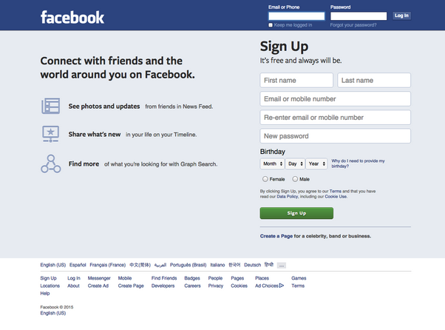Select the Female radio button
The image size is (445, 330).
[x=265, y=179]
